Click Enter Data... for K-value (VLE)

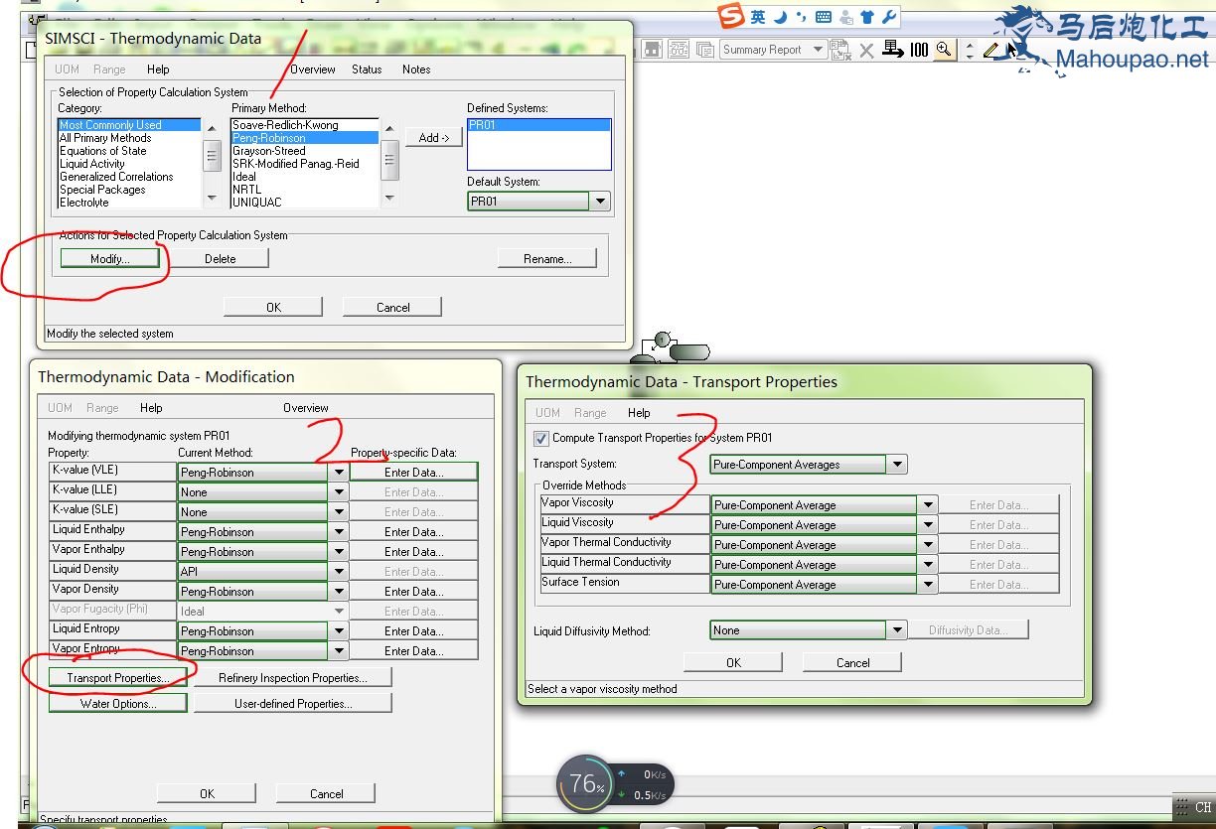tap(414, 473)
